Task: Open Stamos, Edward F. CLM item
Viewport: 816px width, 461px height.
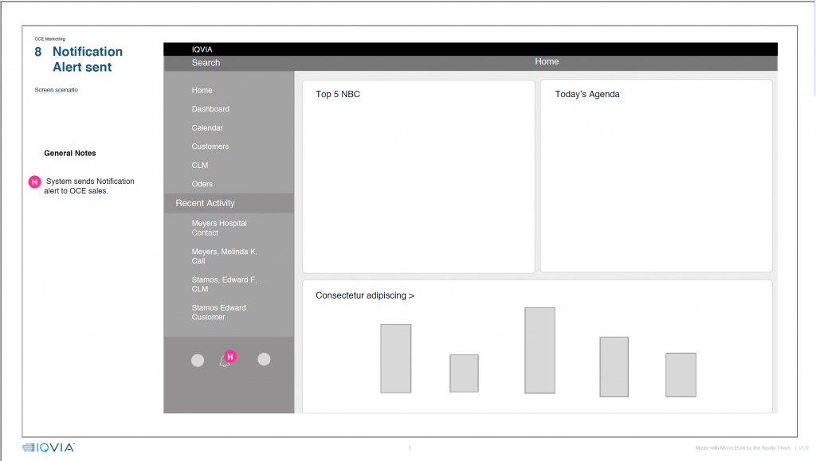Action: point(224,284)
